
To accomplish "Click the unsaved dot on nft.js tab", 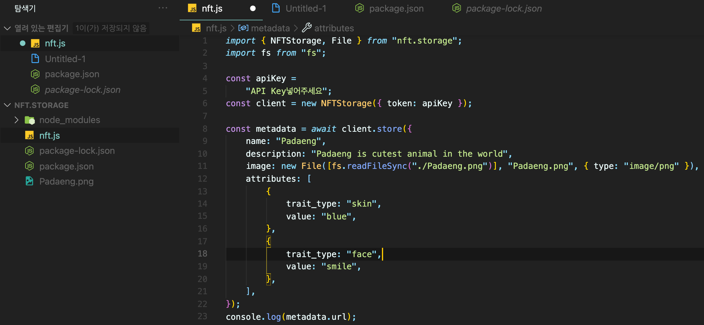I will (253, 8).
